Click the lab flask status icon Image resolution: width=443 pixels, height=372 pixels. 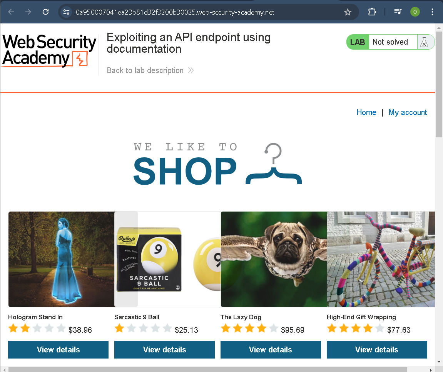pyautogui.click(x=424, y=42)
